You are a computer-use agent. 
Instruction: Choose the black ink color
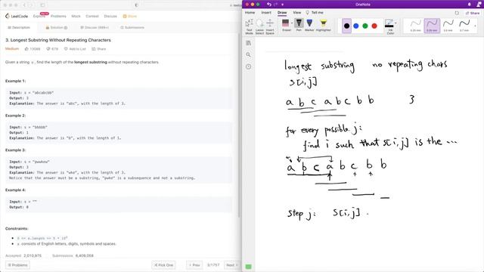[x=346, y=26]
